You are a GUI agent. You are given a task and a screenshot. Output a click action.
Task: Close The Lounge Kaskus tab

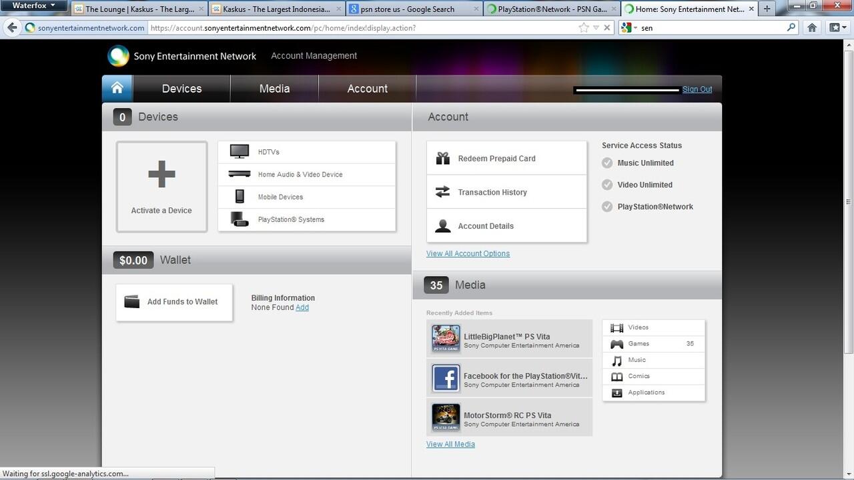(201, 9)
